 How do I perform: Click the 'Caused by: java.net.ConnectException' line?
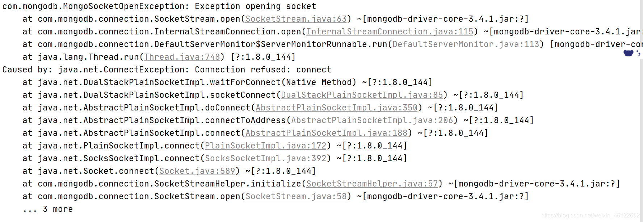167,70
